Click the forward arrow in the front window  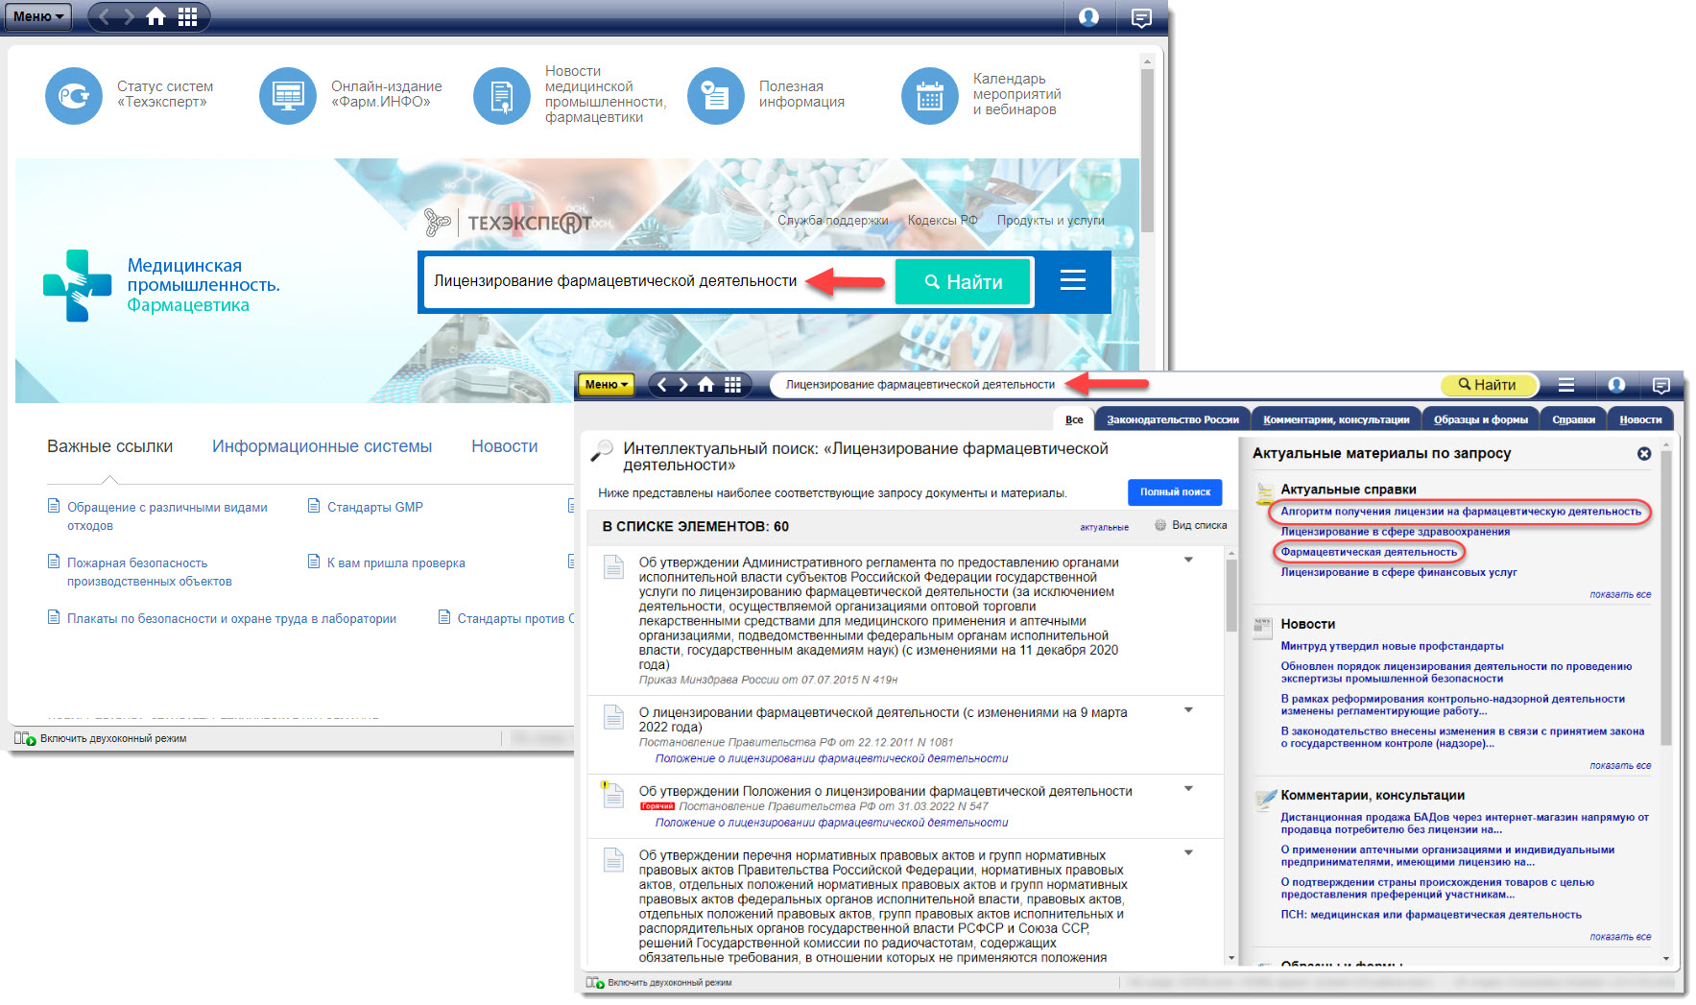(x=683, y=385)
